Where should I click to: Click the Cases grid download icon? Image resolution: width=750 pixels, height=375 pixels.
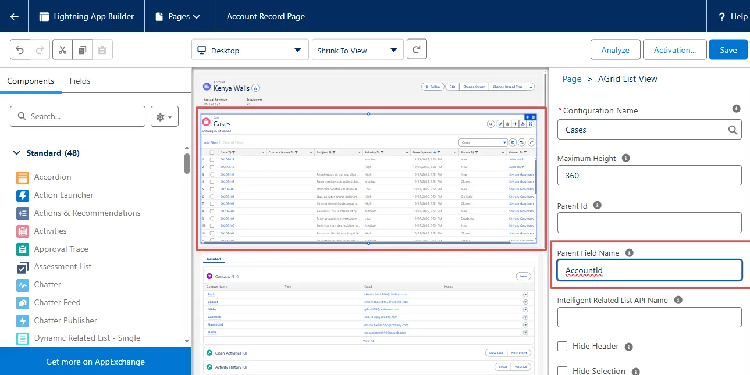pos(523,124)
